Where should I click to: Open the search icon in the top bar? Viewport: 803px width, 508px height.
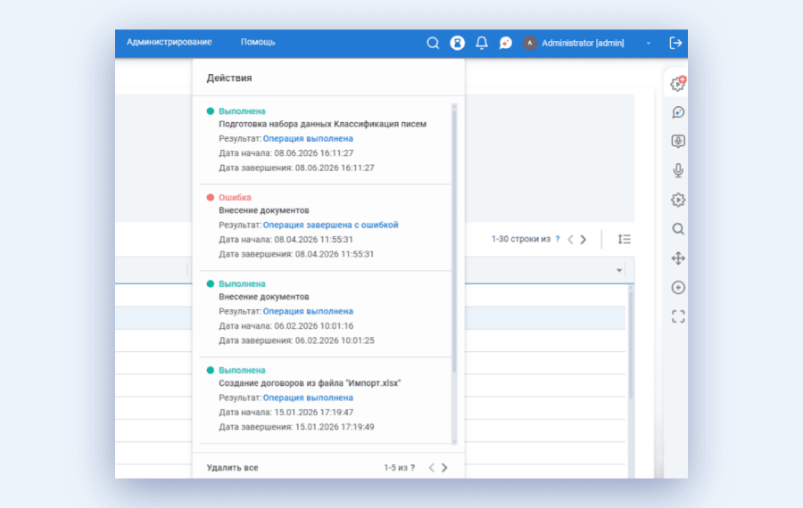pyautogui.click(x=433, y=43)
